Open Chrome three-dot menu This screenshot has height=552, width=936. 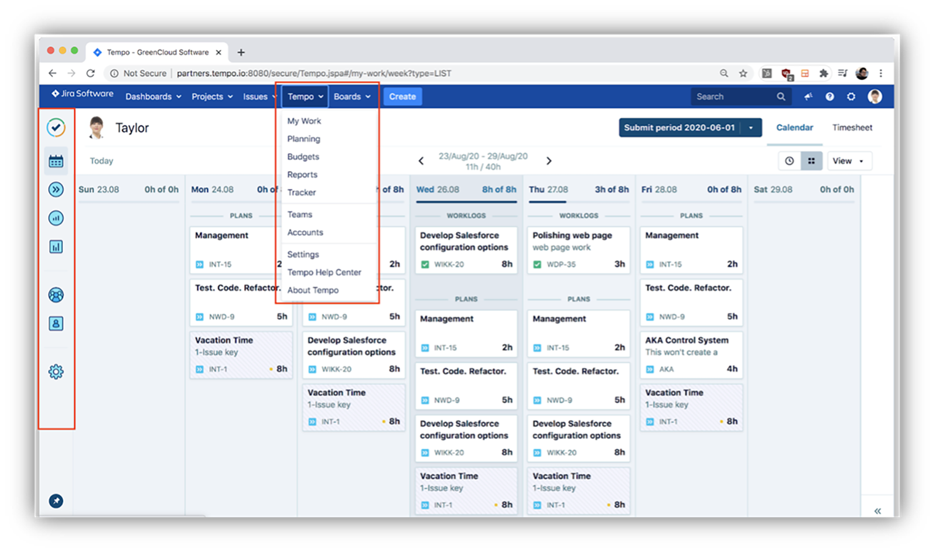(881, 73)
